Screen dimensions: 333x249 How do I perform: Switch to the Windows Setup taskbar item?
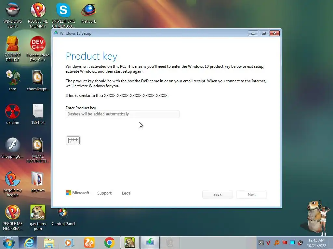click(150, 243)
